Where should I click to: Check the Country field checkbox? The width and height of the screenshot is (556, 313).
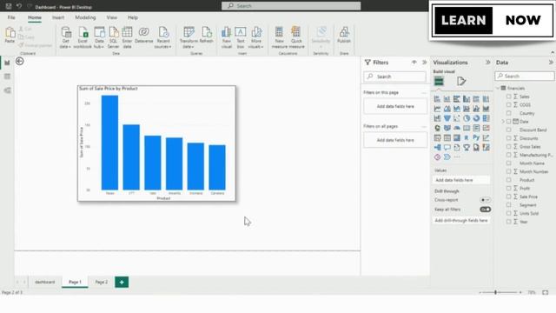[x=509, y=113]
